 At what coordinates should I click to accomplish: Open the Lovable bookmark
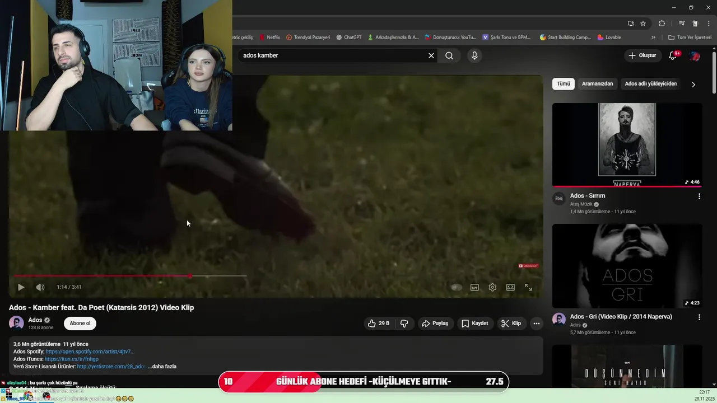point(609,38)
